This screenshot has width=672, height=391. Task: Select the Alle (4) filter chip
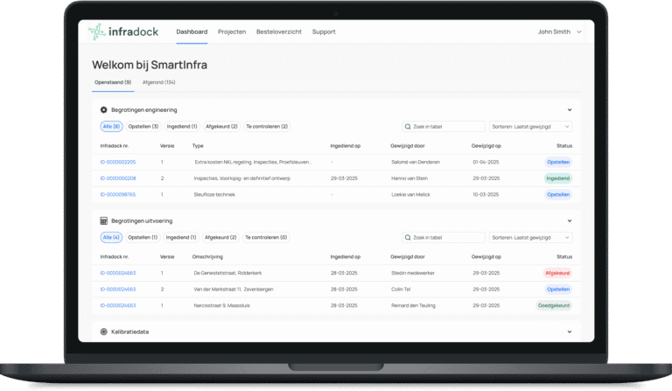point(111,238)
